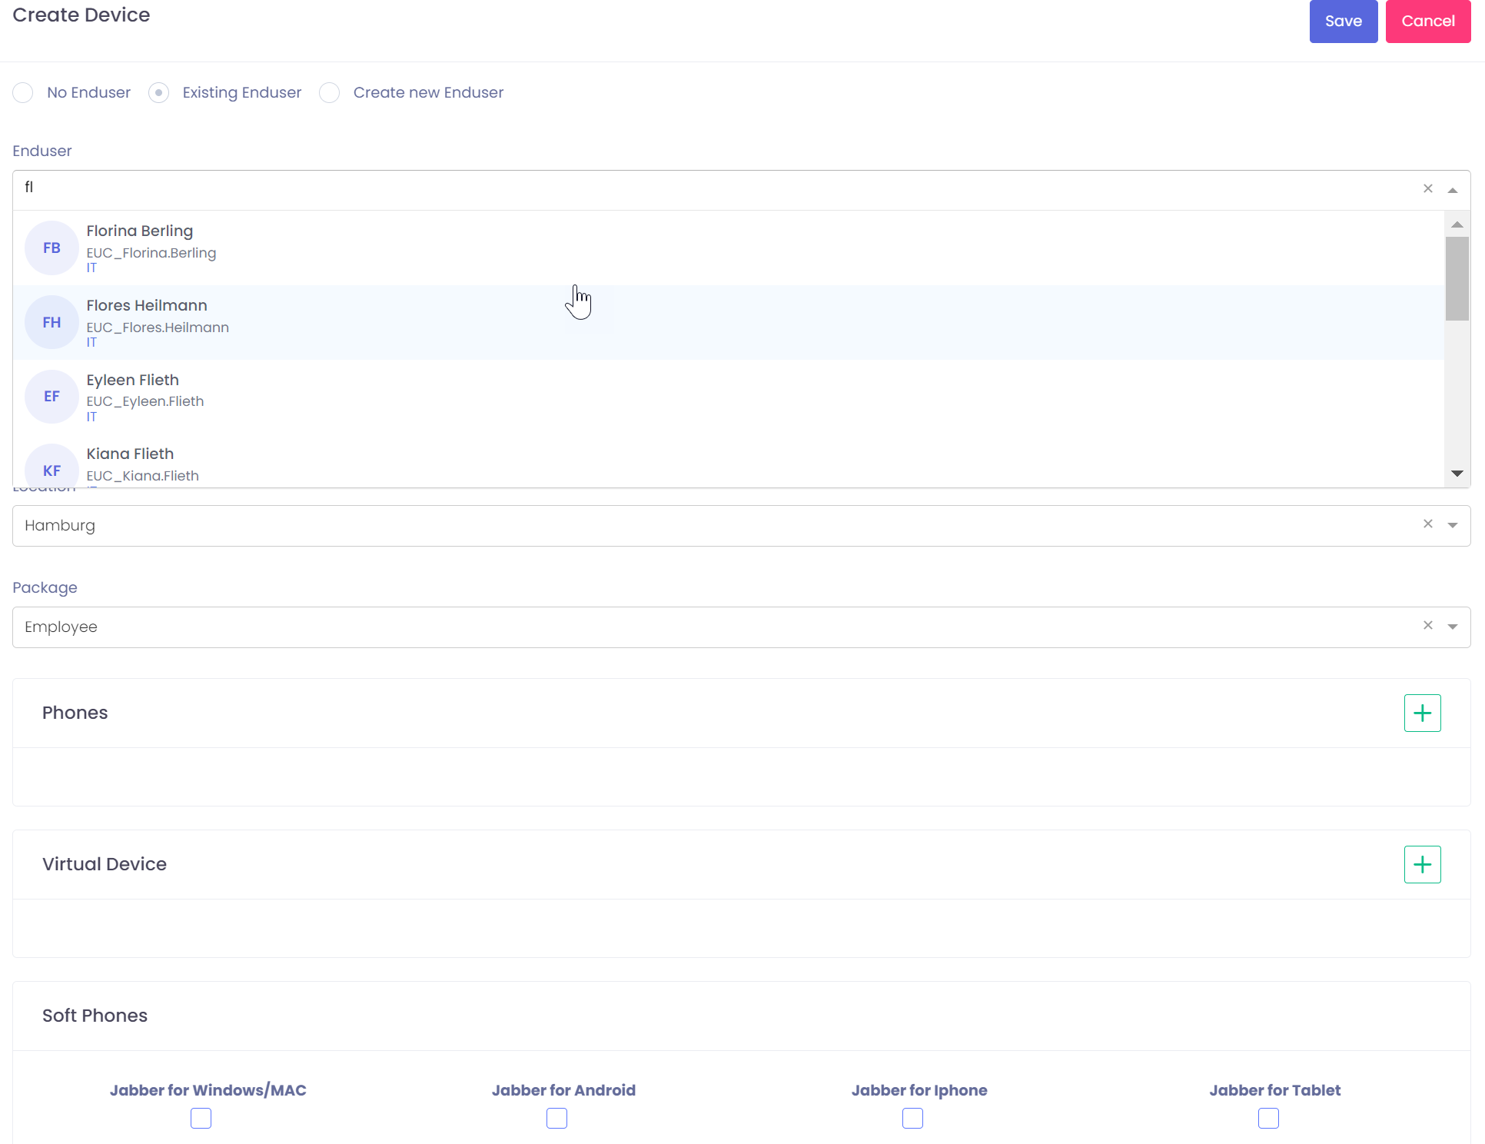The width and height of the screenshot is (1485, 1144).
Task: Enable Jabber for Windows/MAC
Action: pos(201,1119)
